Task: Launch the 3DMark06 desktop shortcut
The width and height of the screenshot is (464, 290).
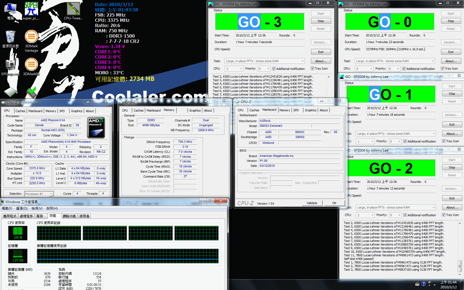Action: pyautogui.click(x=31, y=66)
